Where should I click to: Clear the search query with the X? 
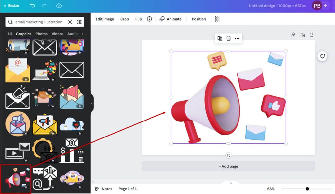tap(70, 22)
